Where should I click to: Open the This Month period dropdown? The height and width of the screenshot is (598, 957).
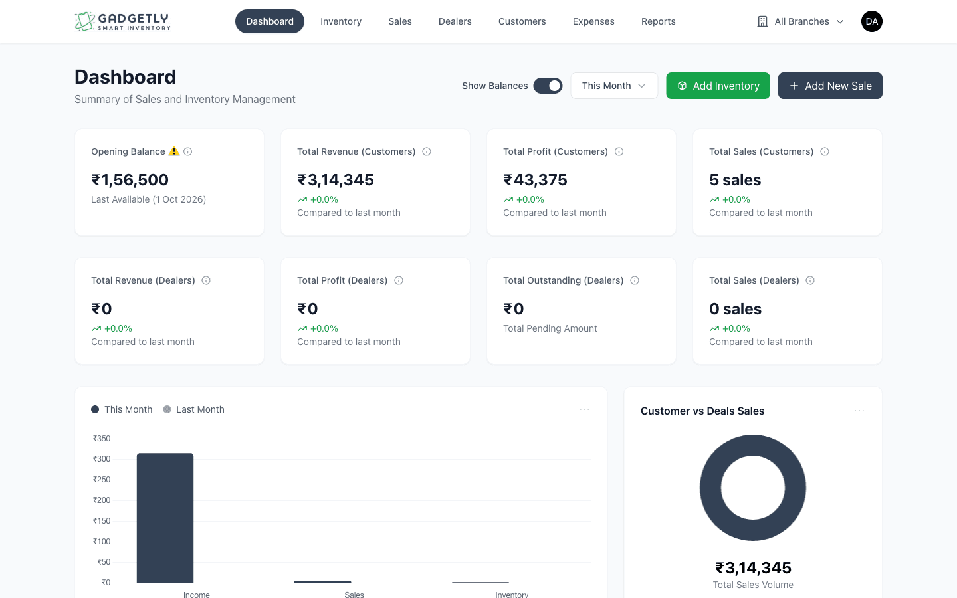(614, 86)
